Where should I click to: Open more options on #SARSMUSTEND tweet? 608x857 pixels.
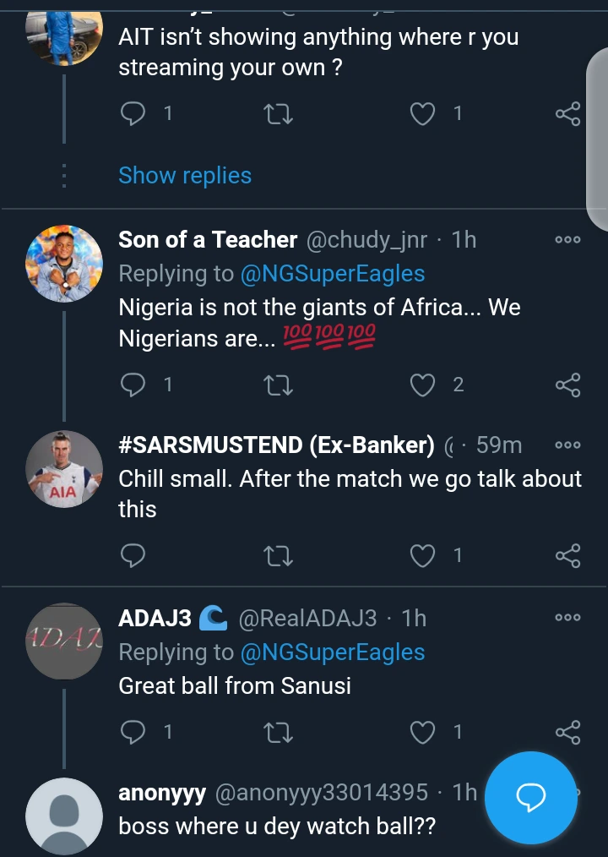tap(567, 445)
